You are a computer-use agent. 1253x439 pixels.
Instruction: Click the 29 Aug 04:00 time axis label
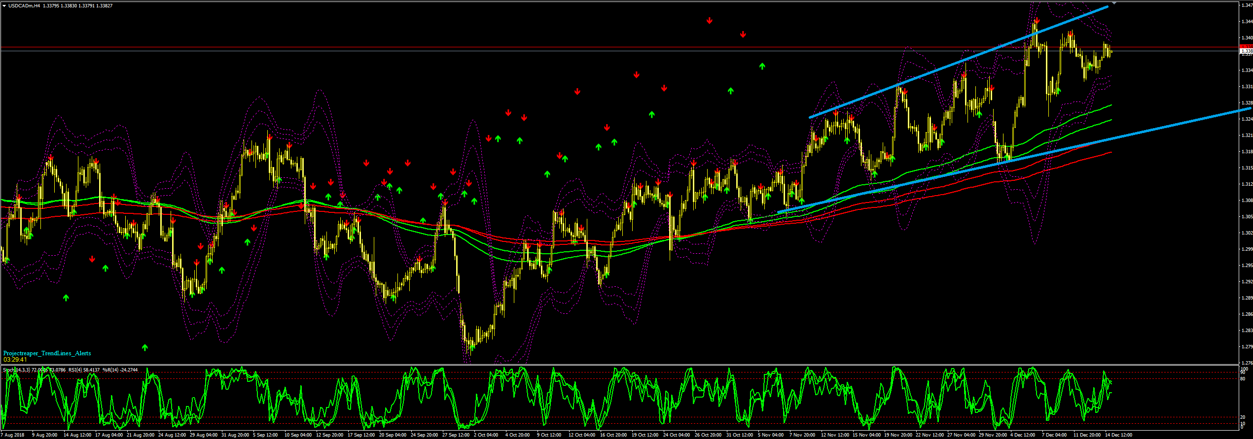pyautogui.click(x=204, y=435)
